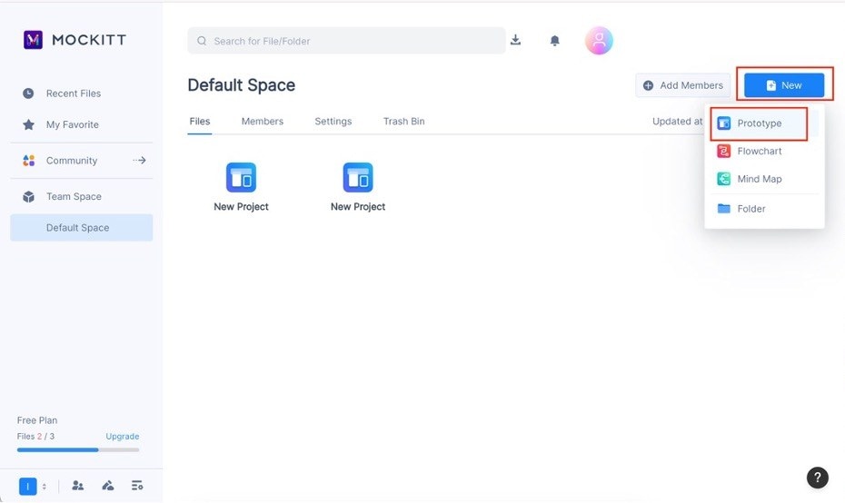Image resolution: width=845 pixels, height=503 pixels.
Task: Click the pencil and cloud icon in the bottom bar
Action: pos(108,486)
